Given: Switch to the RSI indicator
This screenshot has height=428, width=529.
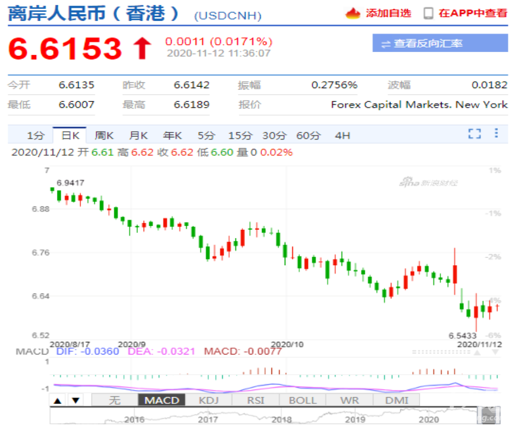Looking at the screenshot, I should (x=255, y=400).
